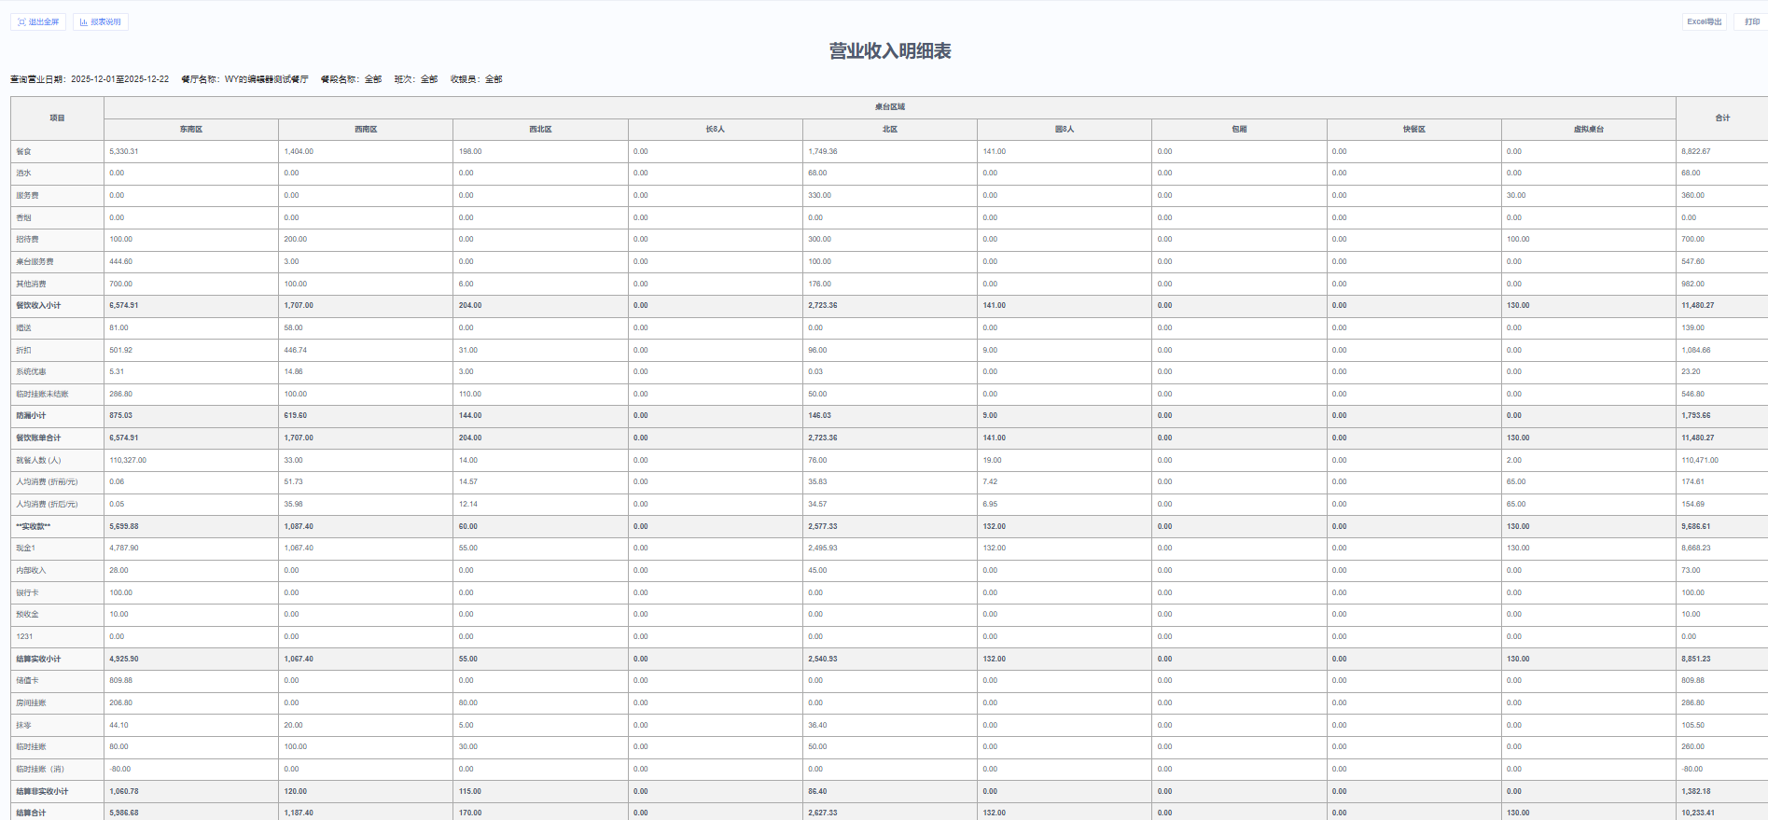Select the 虚拟桌台 column header
The image size is (1768, 820).
1588,130
